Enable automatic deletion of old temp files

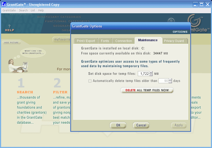pyautogui.click(x=90, y=81)
